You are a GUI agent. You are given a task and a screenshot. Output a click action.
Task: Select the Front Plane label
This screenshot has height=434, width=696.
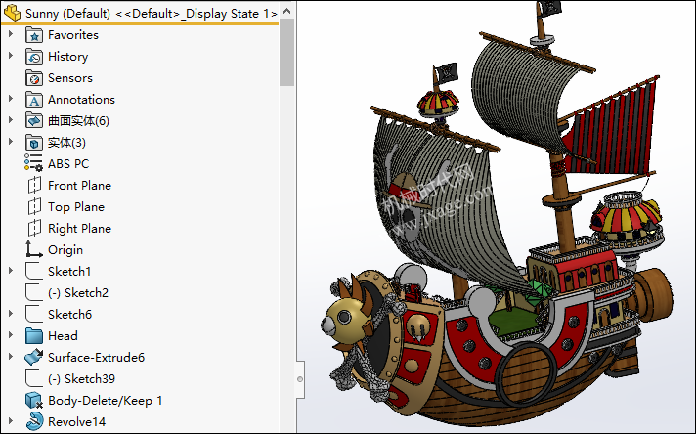point(79,186)
